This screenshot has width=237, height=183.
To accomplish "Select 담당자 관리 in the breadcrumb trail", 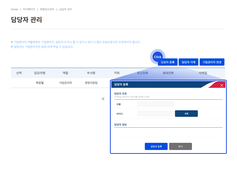I will pos(66,9).
